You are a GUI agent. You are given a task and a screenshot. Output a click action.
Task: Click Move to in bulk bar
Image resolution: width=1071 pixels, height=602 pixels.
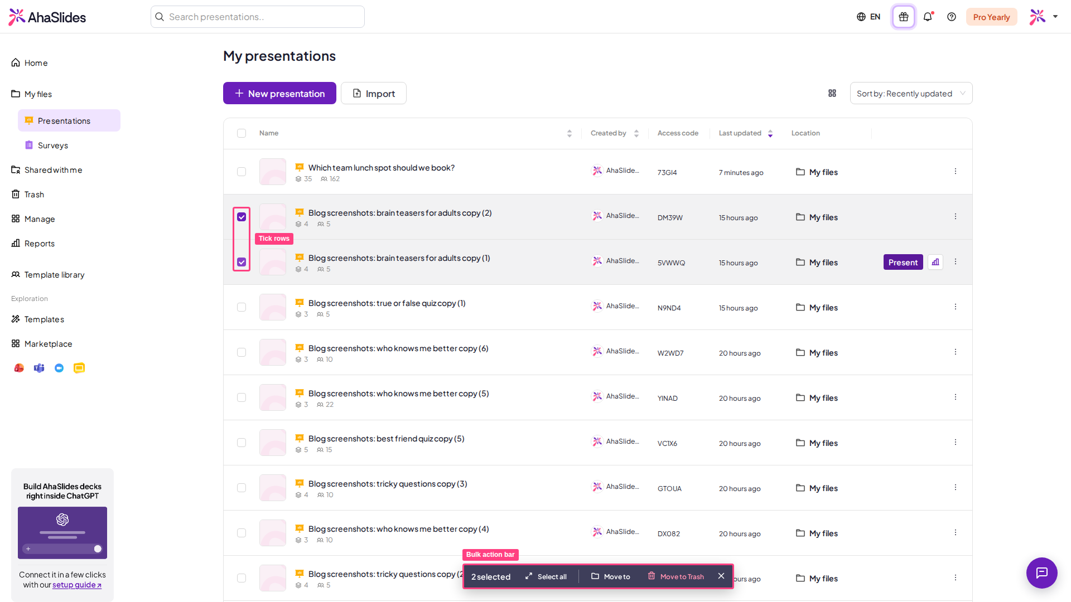tap(610, 576)
